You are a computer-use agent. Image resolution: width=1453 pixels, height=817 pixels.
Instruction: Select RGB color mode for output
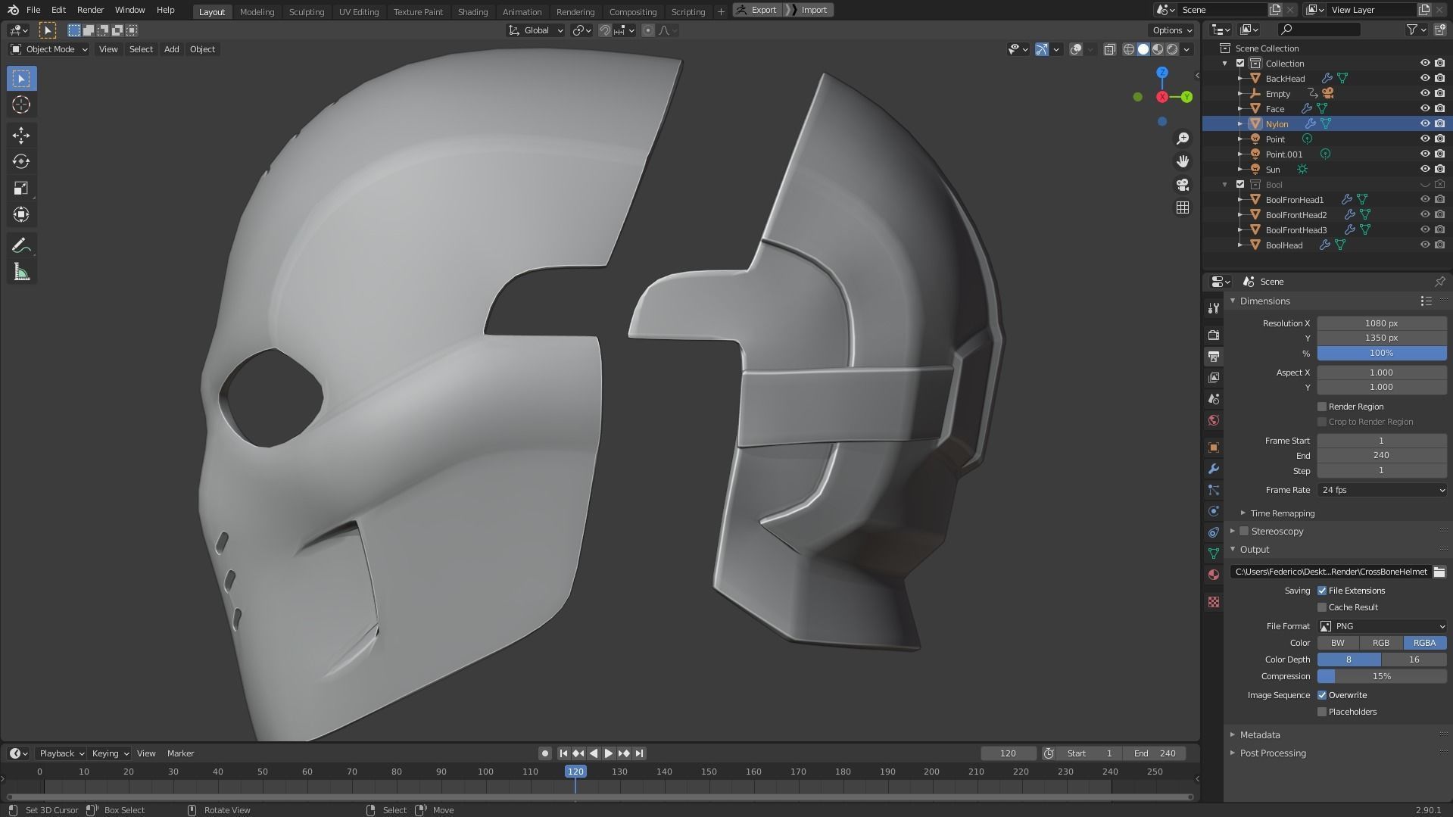1380,642
